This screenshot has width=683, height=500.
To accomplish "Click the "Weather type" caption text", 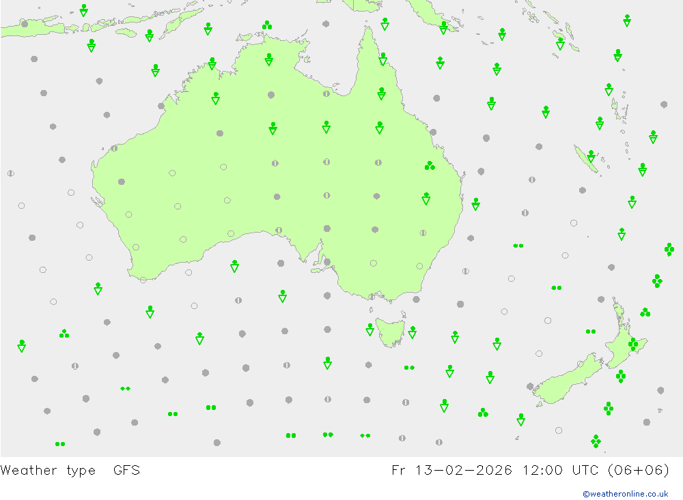I will click(48, 471).
